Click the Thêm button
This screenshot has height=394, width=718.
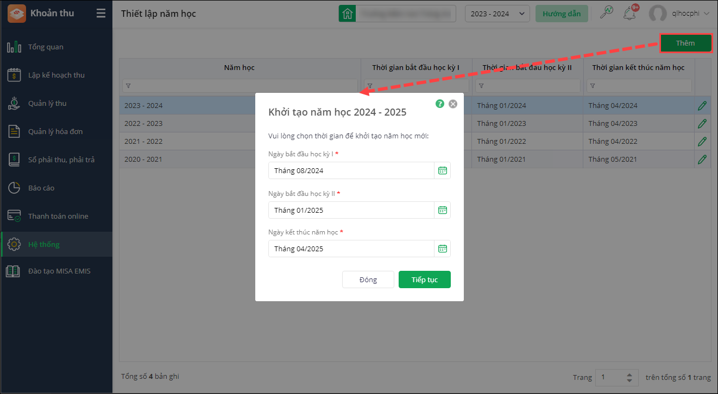[685, 43]
